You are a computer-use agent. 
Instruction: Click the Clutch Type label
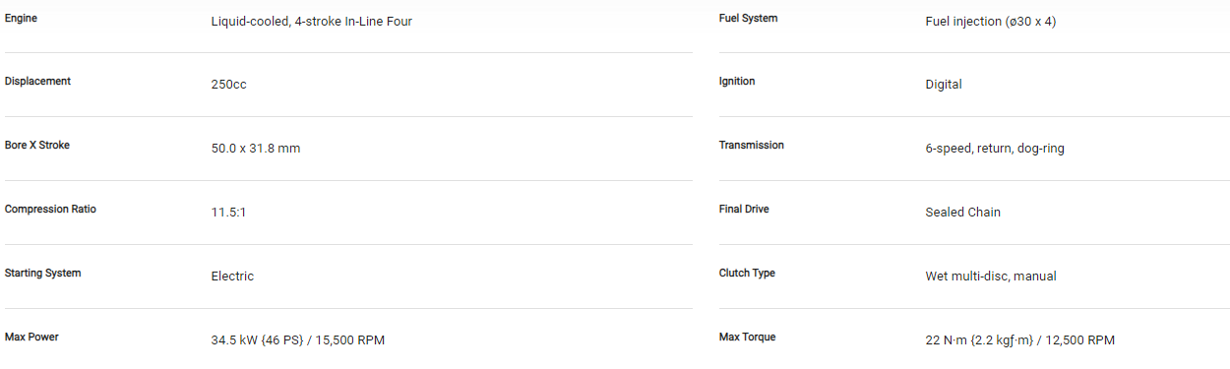click(747, 273)
